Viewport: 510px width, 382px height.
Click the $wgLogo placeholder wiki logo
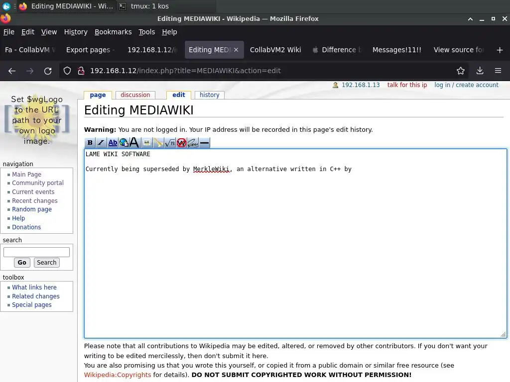(37, 120)
